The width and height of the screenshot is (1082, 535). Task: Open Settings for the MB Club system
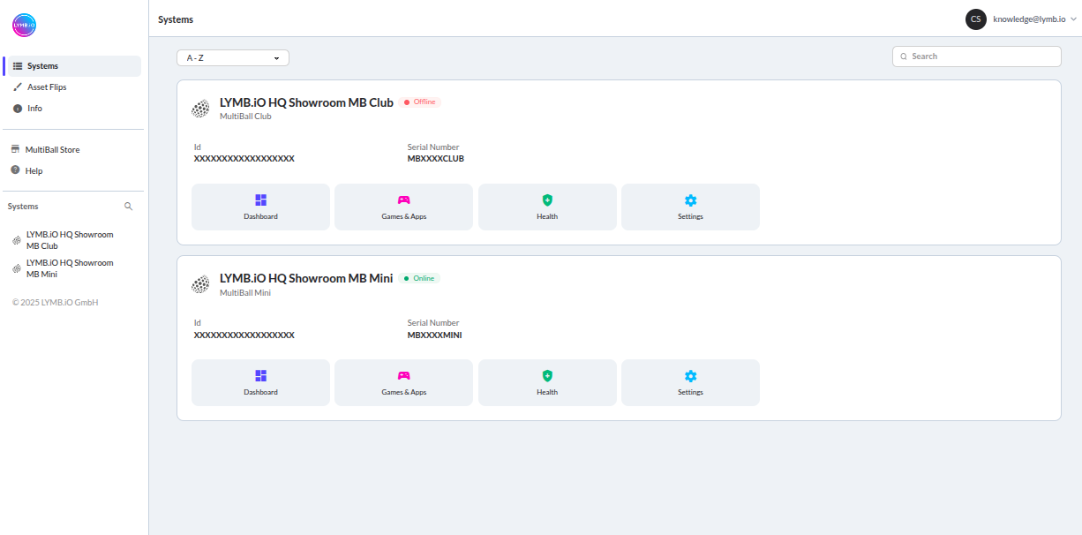point(690,207)
